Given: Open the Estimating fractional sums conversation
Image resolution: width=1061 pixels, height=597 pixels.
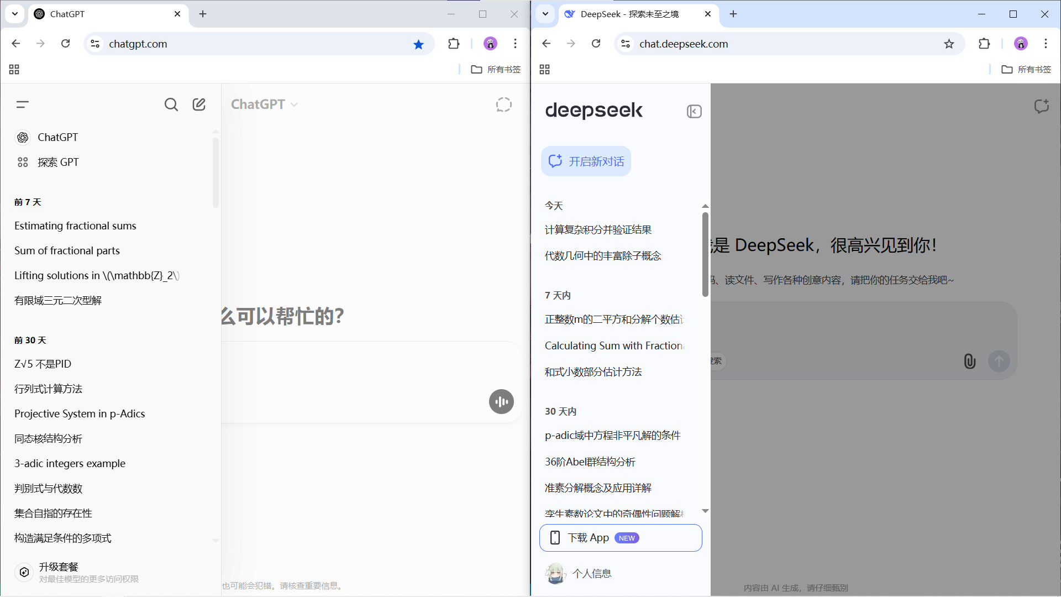Looking at the screenshot, I should 75,226.
